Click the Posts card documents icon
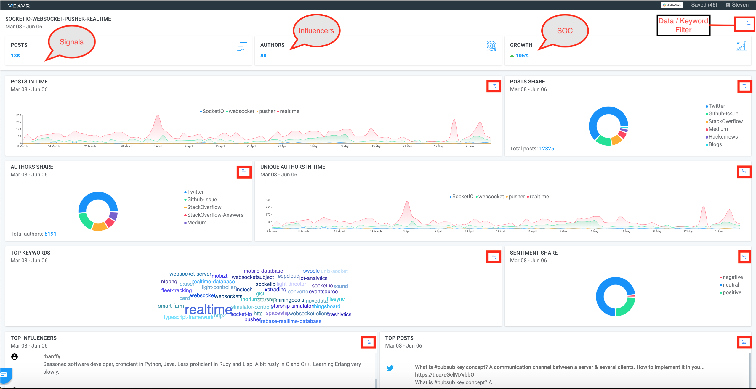Image resolution: width=756 pixels, height=389 pixels. pyautogui.click(x=242, y=46)
